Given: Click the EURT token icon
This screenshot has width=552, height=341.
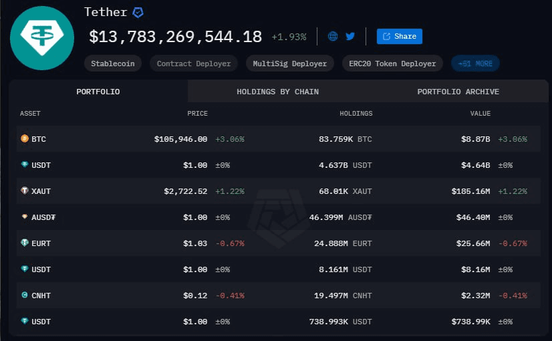Looking at the screenshot, I should [25, 242].
